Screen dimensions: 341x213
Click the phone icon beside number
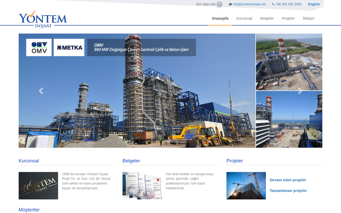coord(273,4)
